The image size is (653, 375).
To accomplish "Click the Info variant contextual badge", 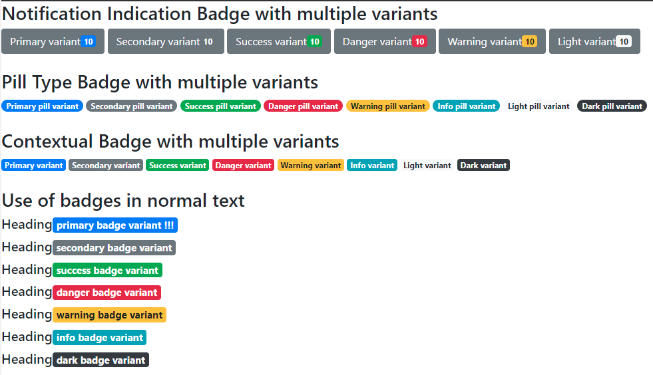I will coord(372,166).
